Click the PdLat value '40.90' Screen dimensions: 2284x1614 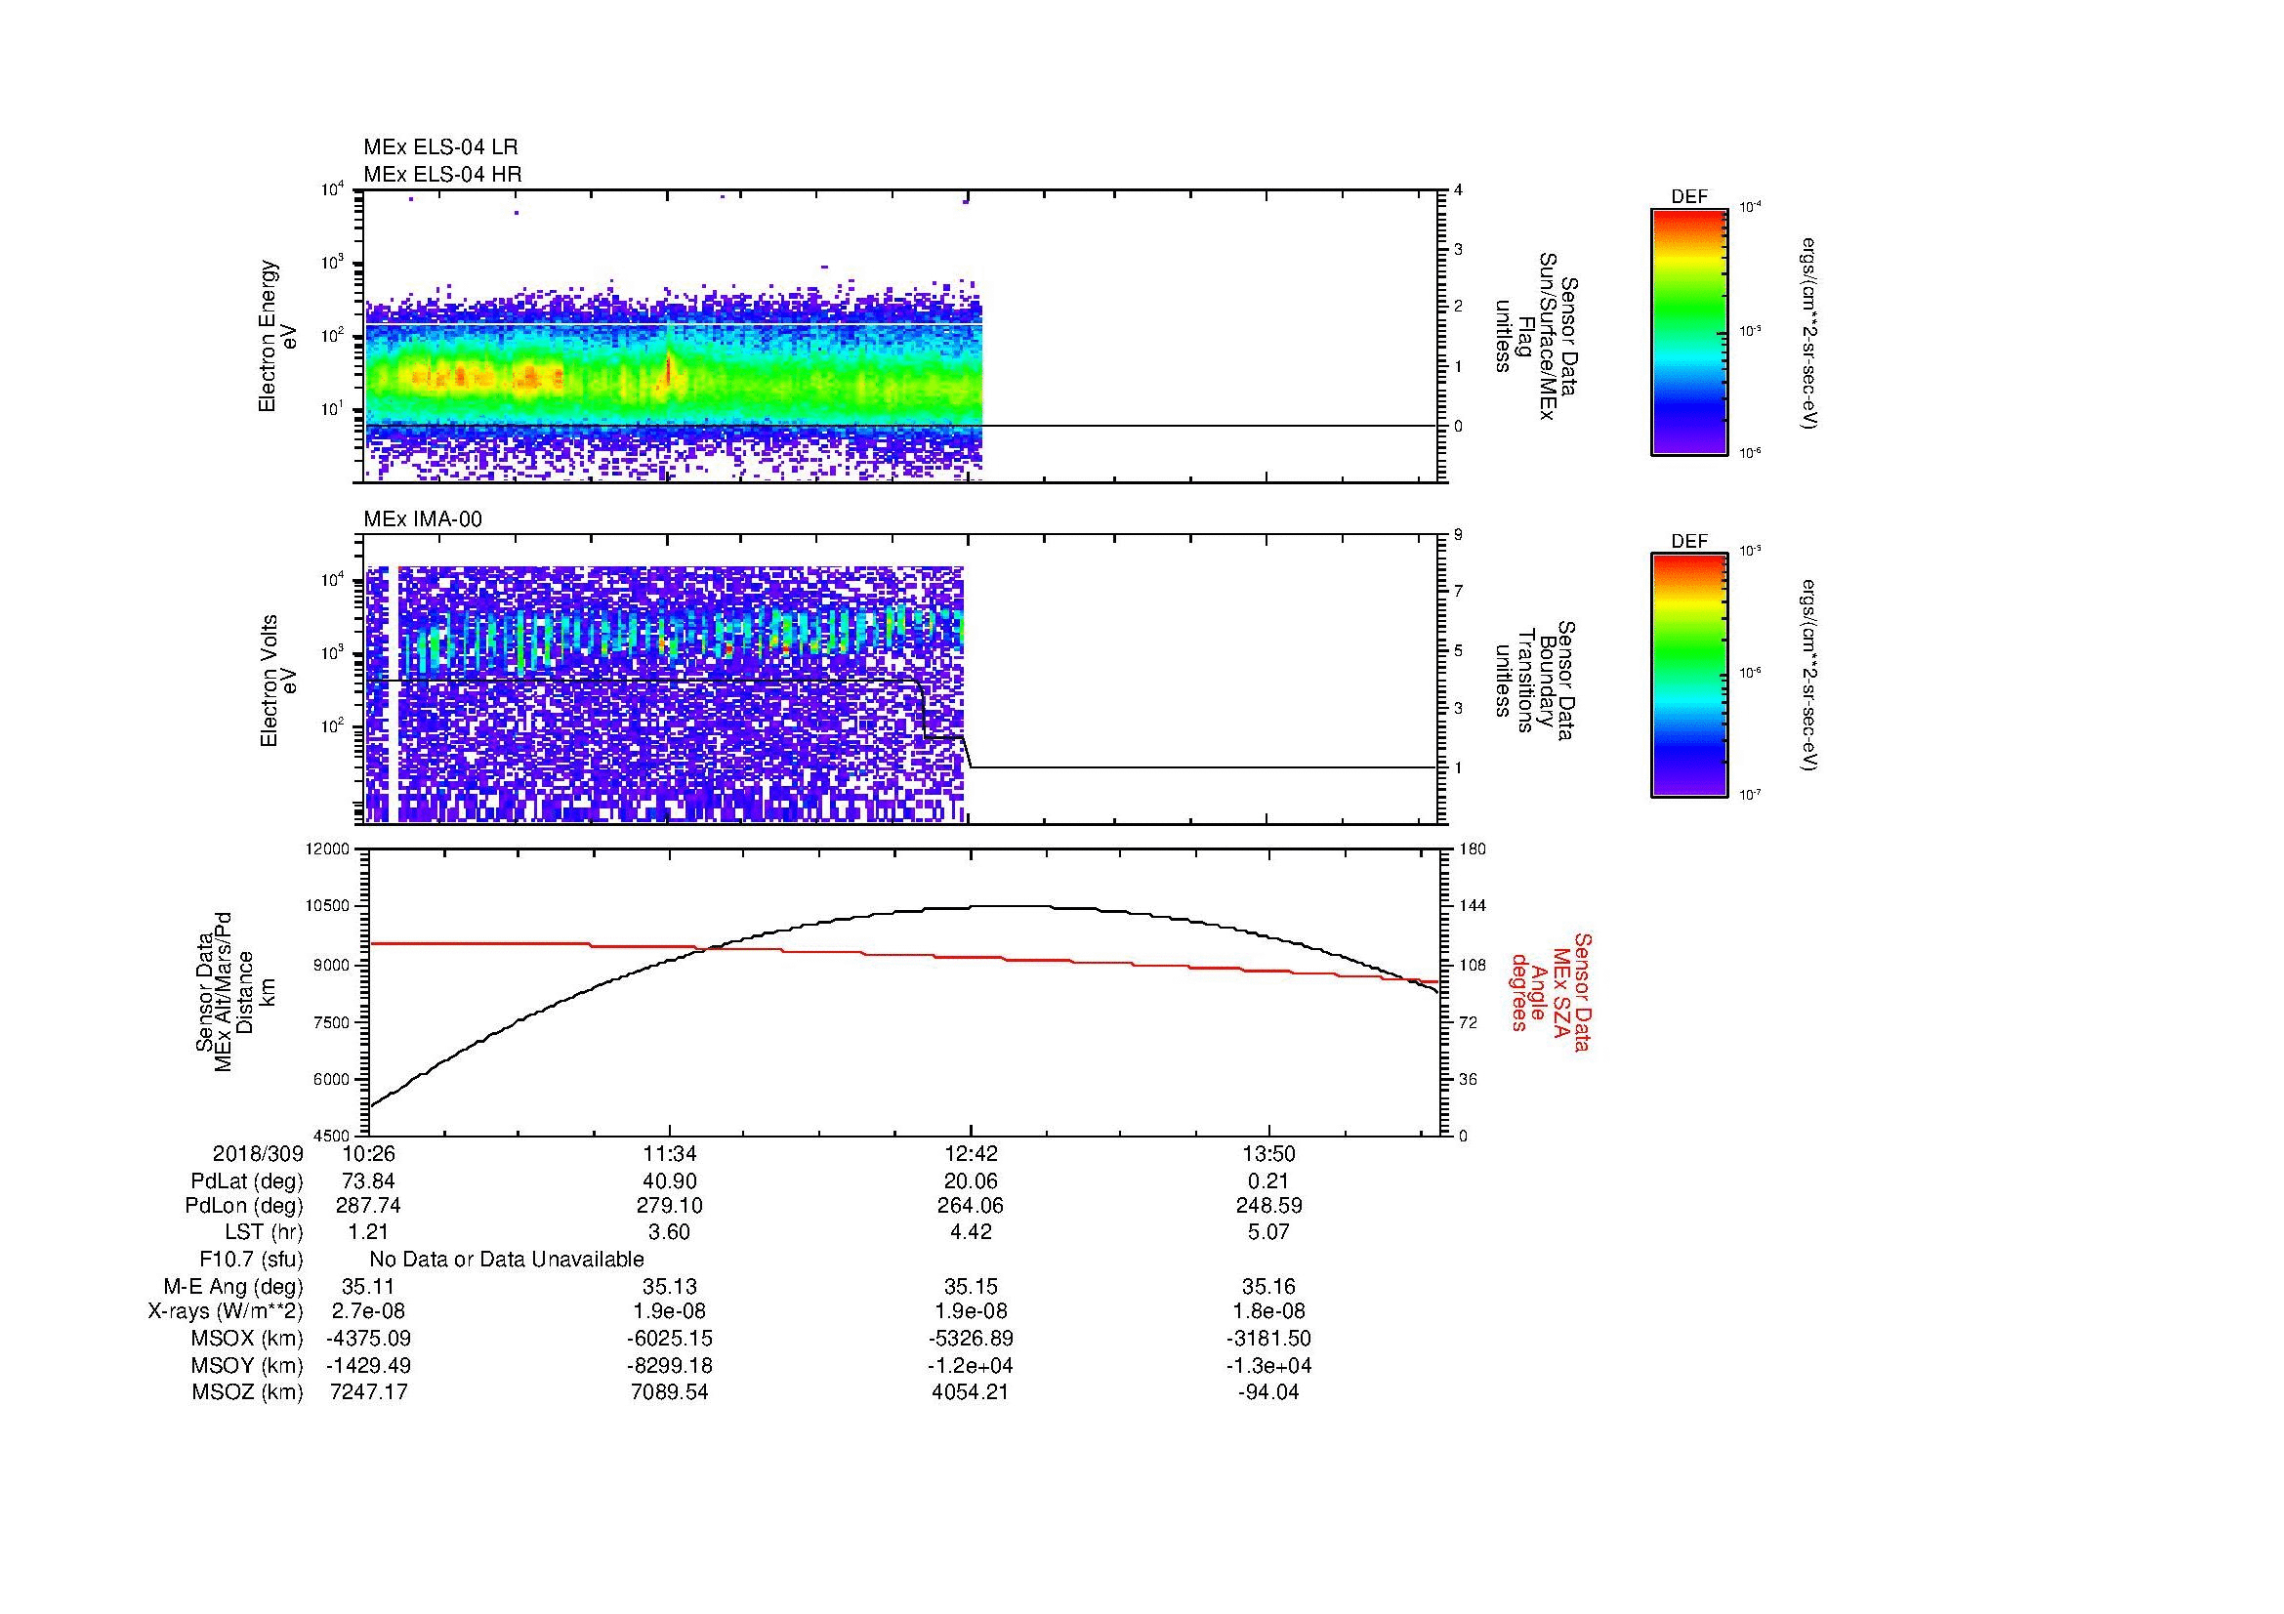tap(670, 1181)
